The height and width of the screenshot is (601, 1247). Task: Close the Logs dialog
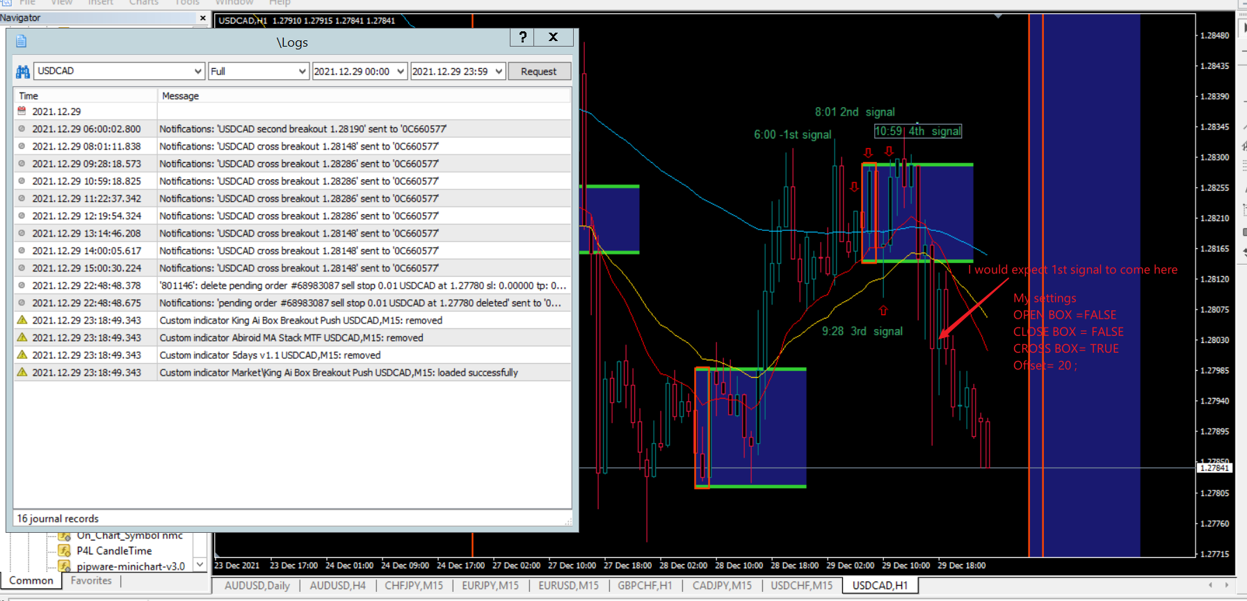554,37
